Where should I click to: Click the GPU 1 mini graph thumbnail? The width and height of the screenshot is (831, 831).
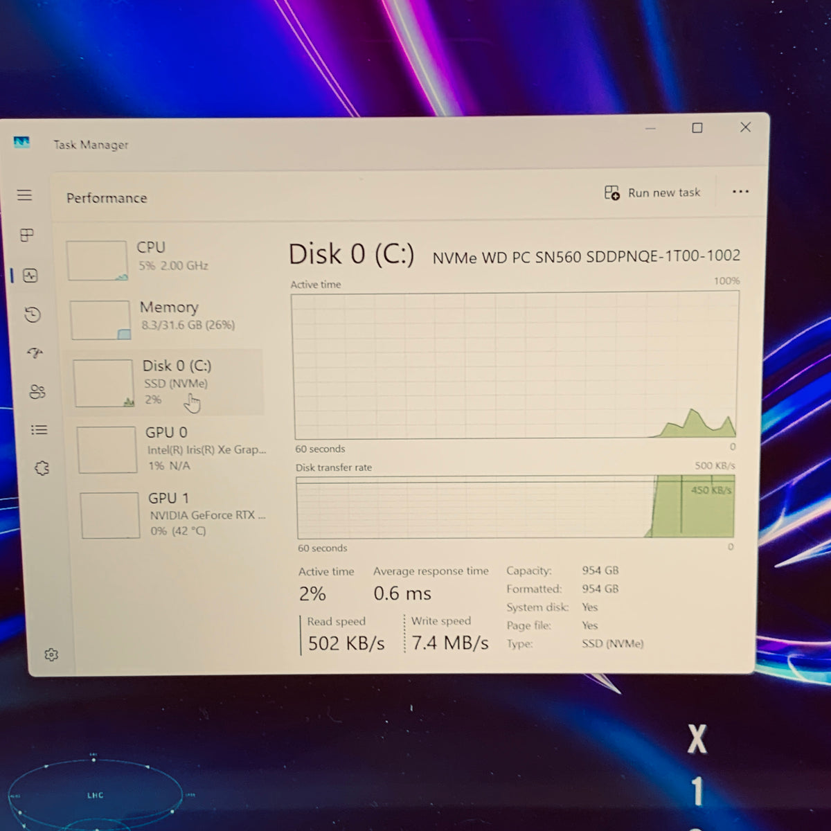pos(110,515)
